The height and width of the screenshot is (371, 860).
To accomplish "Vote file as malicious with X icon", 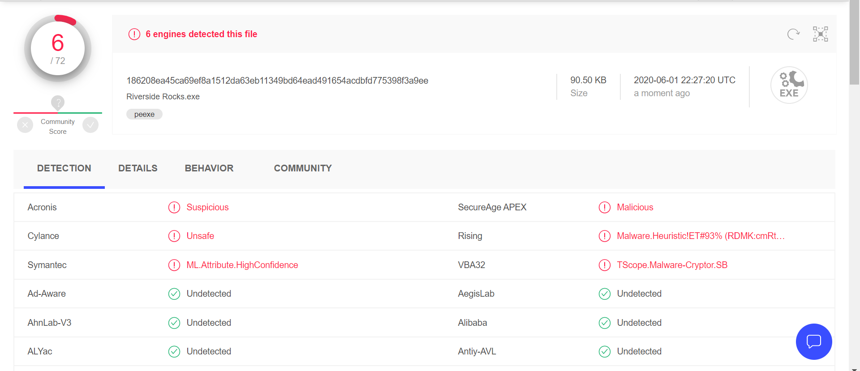I will [x=25, y=125].
